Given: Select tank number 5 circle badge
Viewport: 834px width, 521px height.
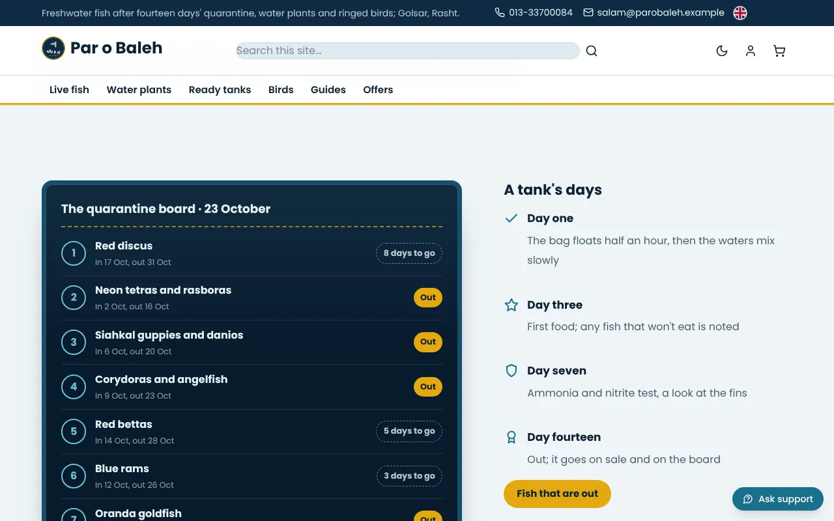Looking at the screenshot, I should coord(74,432).
